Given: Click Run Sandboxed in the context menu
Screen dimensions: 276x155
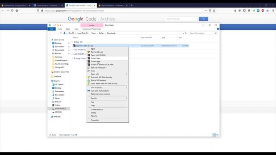Looking at the screenshot, I should [x=97, y=52].
